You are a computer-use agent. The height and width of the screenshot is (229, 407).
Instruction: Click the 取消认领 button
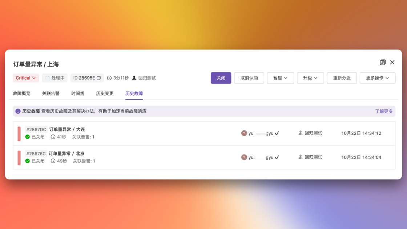tap(249, 78)
